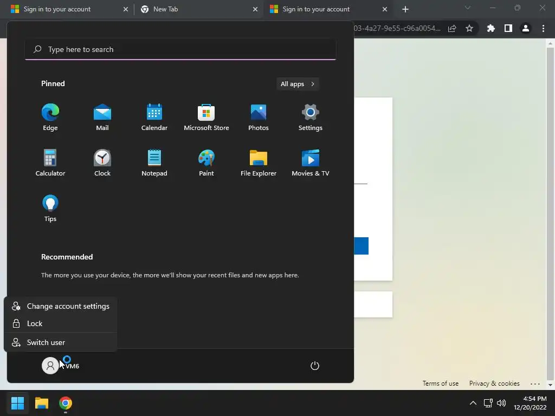
Task: Bookmark this page with the star icon
Action: [x=469, y=28]
